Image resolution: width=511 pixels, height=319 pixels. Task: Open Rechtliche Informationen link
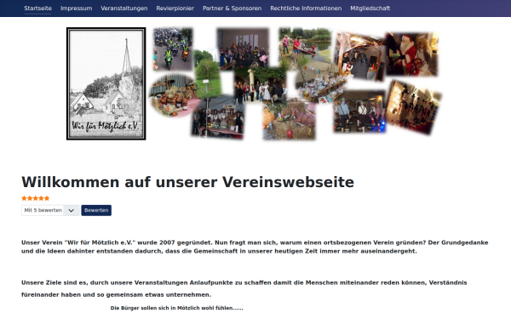pyautogui.click(x=306, y=9)
